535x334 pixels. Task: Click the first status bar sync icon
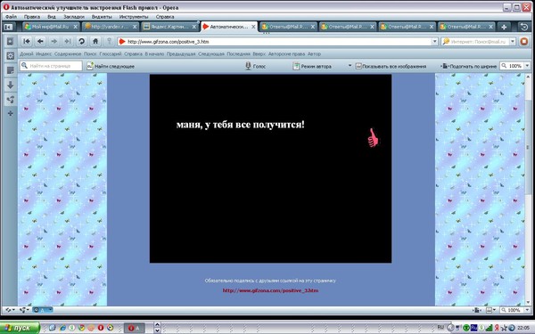[x=9, y=310]
